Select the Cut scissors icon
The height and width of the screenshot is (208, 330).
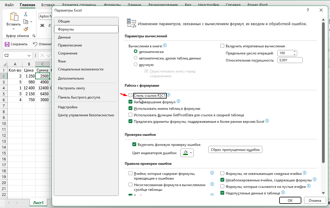[x=25, y=14]
